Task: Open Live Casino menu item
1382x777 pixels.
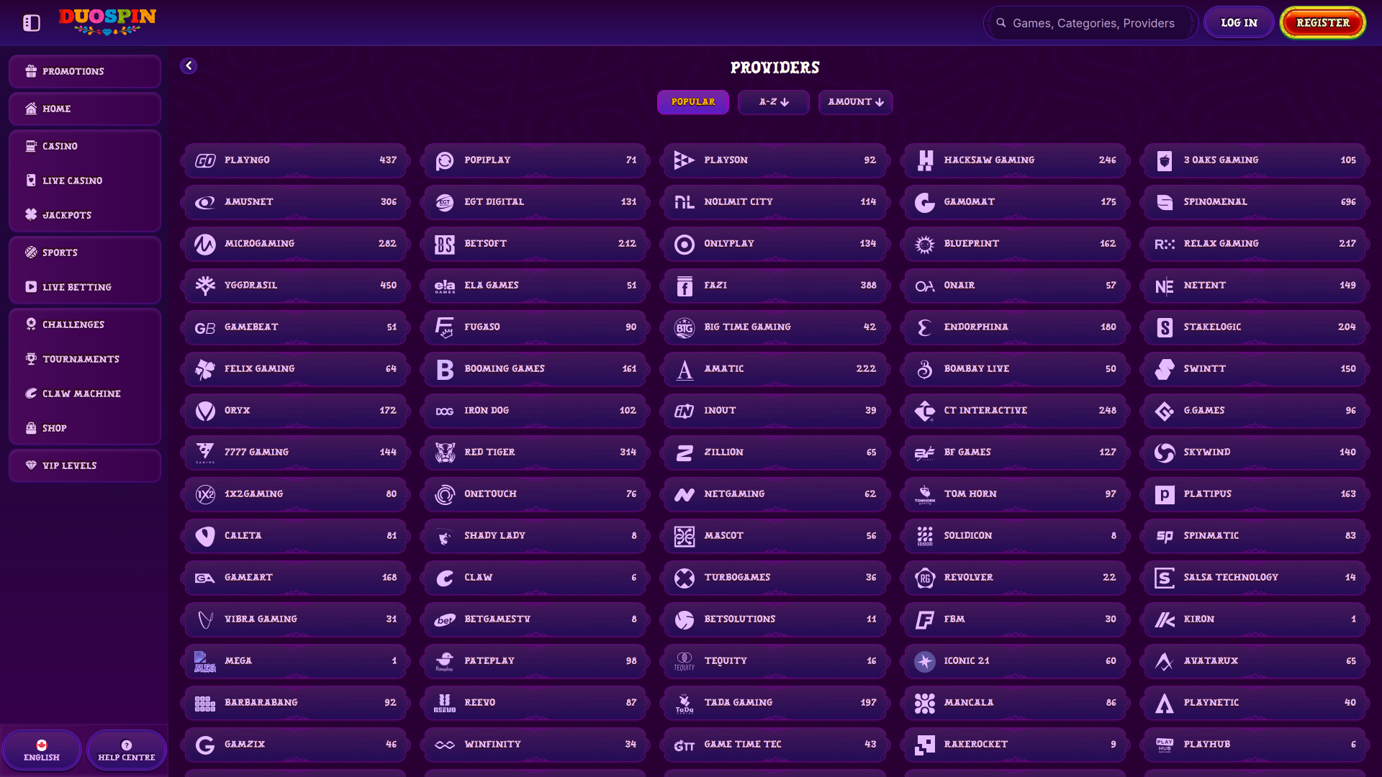Action: (72, 181)
